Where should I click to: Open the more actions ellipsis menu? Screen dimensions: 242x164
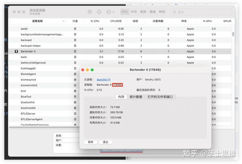coord(111,12)
